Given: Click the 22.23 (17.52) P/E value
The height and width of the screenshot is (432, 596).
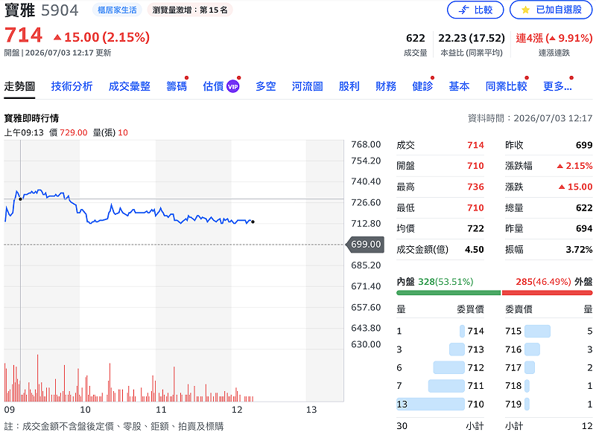Looking at the screenshot, I should pyautogui.click(x=472, y=38).
